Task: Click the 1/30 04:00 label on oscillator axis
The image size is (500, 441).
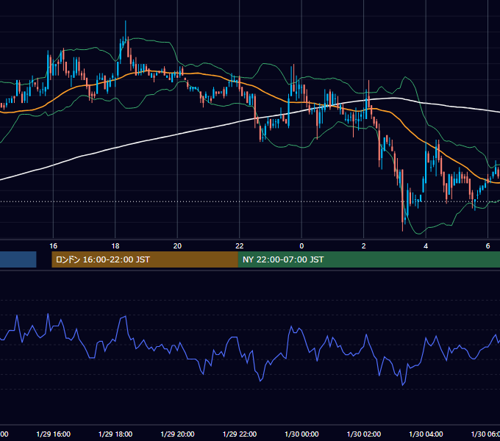Action: [426, 434]
